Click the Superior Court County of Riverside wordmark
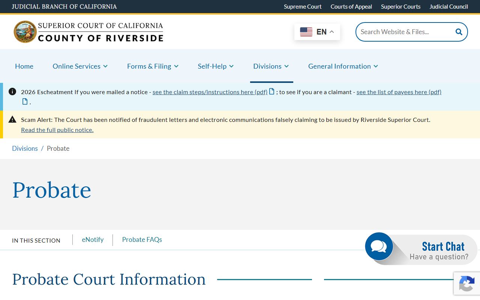The height and width of the screenshot is (300, 480). point(100,32)
